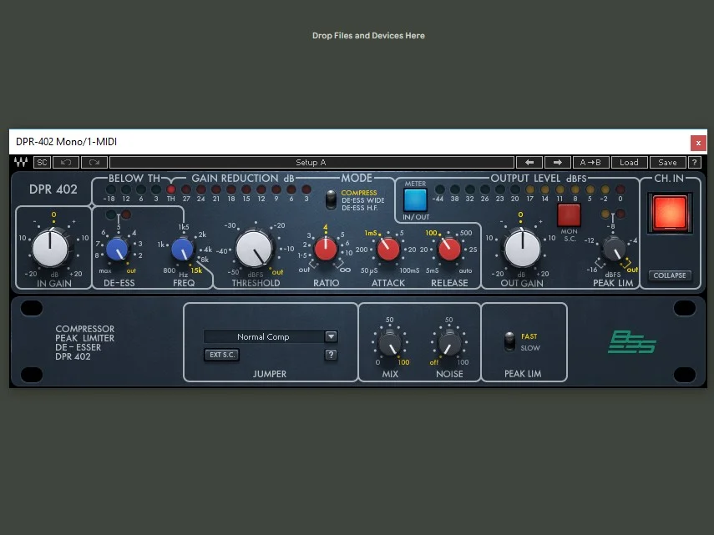Click the ratio infinity symbol marking
Image resolution: width=714 pixels, height=535 pixels.
[x=345, y=270]
